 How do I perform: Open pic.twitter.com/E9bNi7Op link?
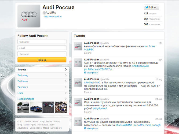pyautogui.click(x=98, y=69)
